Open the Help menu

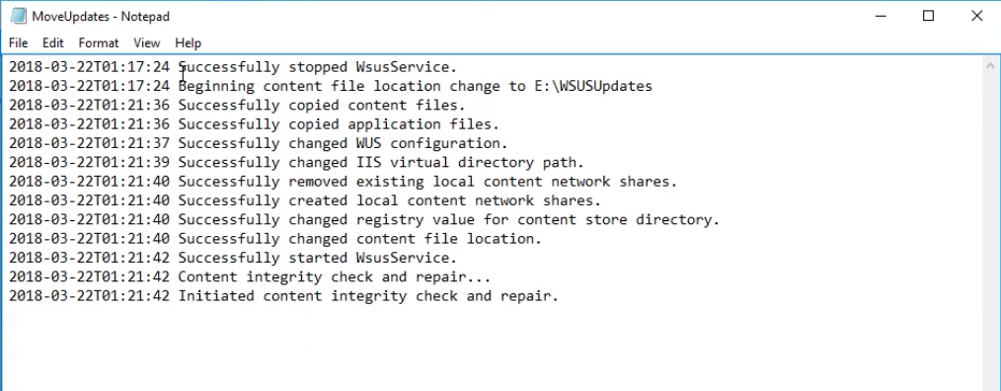tap(188, 42)
